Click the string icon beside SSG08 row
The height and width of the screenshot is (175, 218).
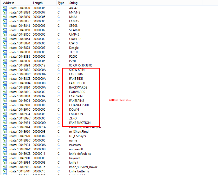5,26
